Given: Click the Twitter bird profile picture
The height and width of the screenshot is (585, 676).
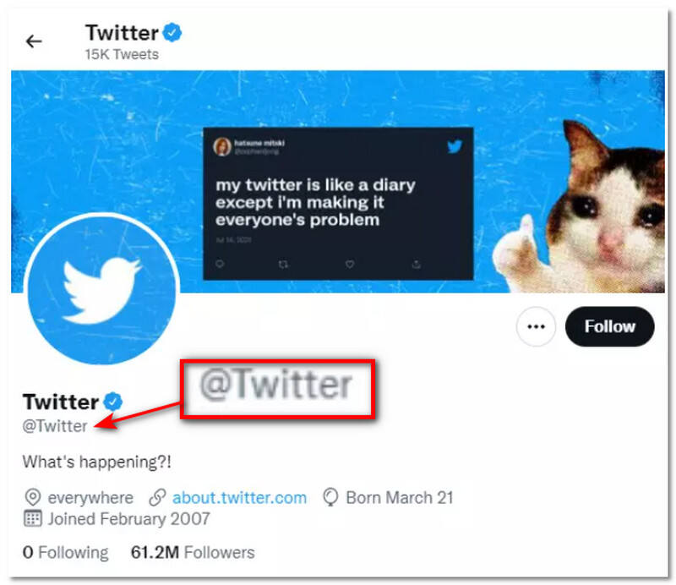Looking at the screenshot, I should tap(101, 292).
